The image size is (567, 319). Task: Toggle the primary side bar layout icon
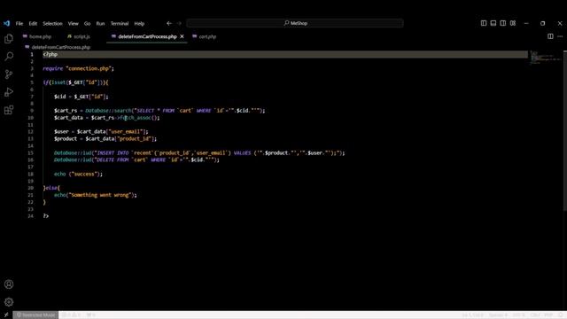[484, 23]
